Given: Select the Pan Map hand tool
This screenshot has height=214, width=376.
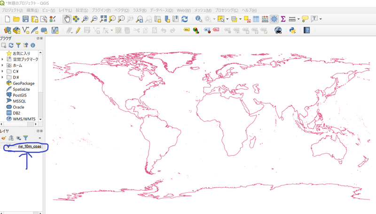Looking at the screenshot, I should pyautogui.click(x=67, y=19).
